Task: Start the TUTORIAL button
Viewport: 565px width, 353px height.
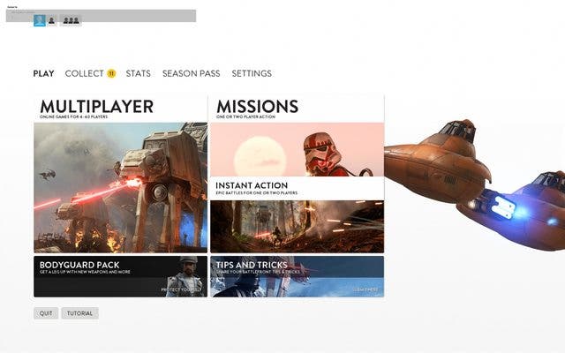Action: [x=79, y=313]
